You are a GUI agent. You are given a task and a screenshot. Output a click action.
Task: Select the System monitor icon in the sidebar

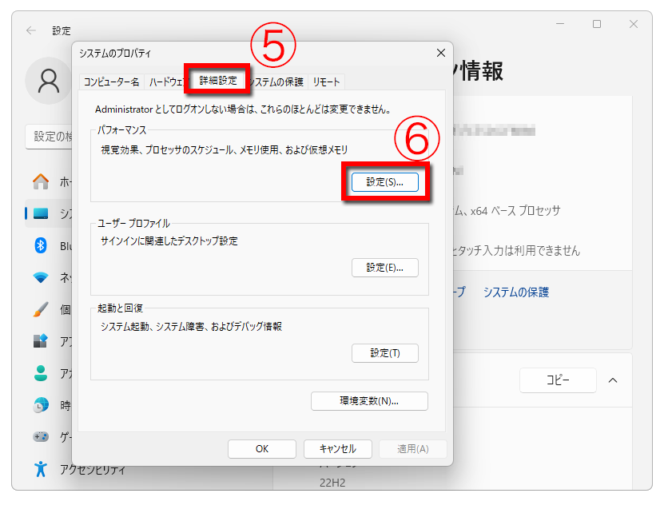(x=41, y=213)
